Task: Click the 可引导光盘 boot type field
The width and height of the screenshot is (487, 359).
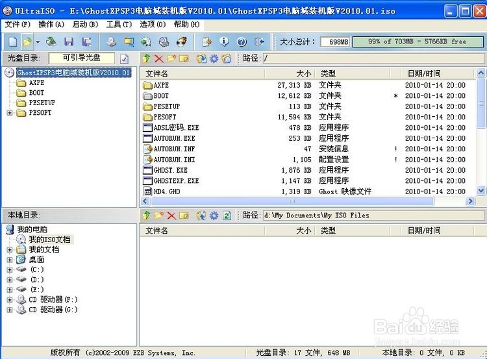Action: [82, 58]
